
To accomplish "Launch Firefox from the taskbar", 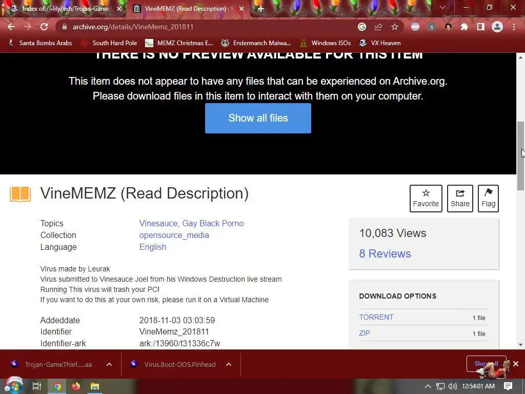I will pyautogui.click(x=76, y=386).
